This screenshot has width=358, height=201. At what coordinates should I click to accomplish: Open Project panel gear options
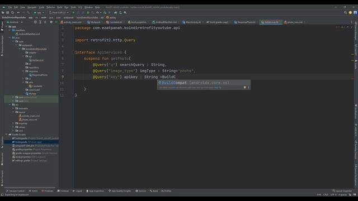51,22
